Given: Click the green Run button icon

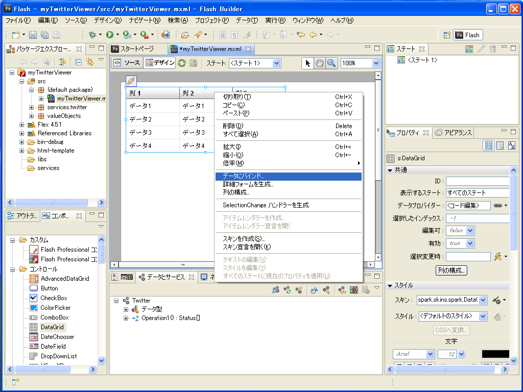Looking at the screenshot, I should click(x=110, y=35).
